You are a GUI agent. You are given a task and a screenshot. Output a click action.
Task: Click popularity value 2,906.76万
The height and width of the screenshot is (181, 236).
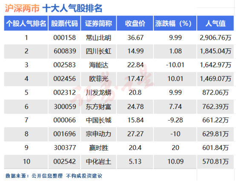(x=216, y=37)
